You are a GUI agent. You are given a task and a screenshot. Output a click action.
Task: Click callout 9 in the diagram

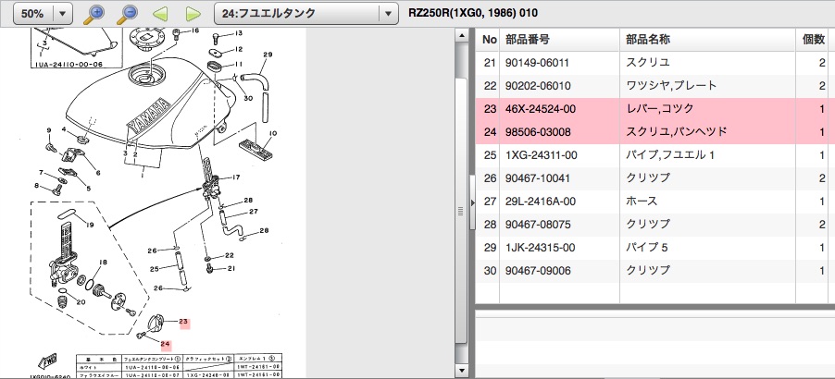coord(48,130)
